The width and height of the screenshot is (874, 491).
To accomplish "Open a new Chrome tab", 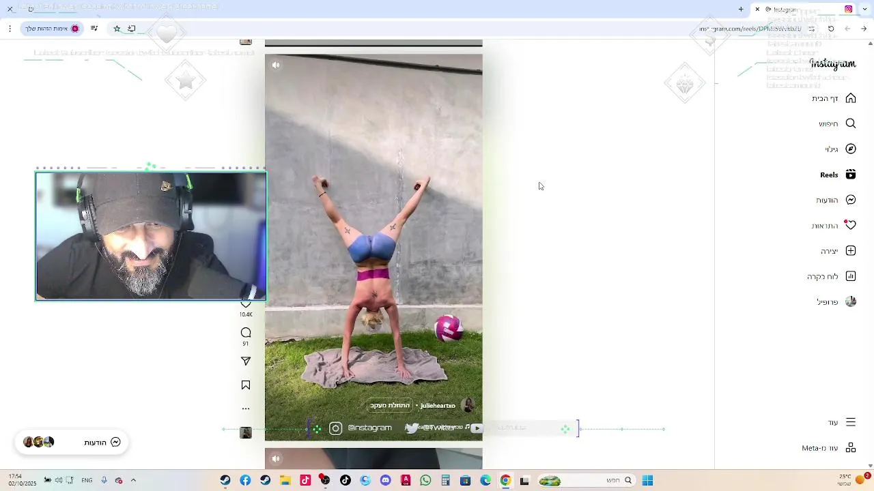I will tap(741, 10).
